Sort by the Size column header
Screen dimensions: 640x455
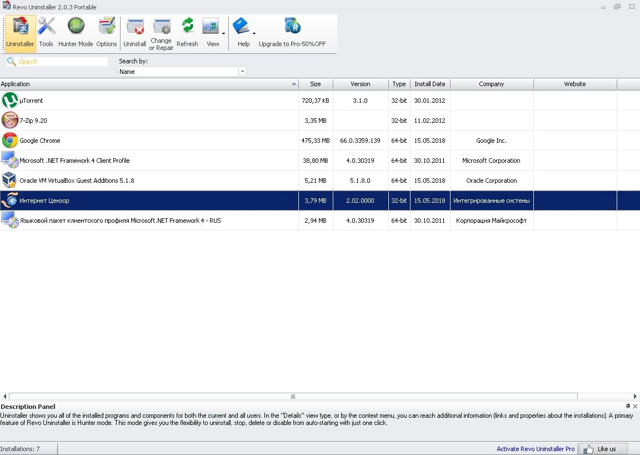pos(316,84)
